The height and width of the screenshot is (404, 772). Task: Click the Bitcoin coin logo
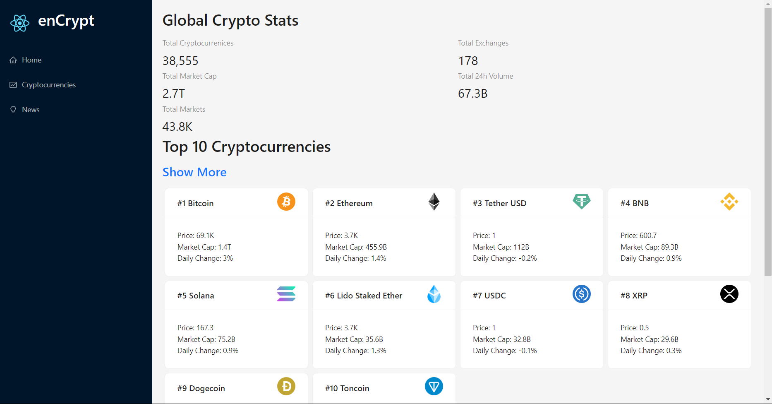pos(286,202)
